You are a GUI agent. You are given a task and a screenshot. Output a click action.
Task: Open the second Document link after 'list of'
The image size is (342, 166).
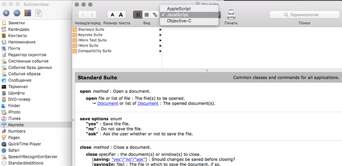tap(148, 103)
